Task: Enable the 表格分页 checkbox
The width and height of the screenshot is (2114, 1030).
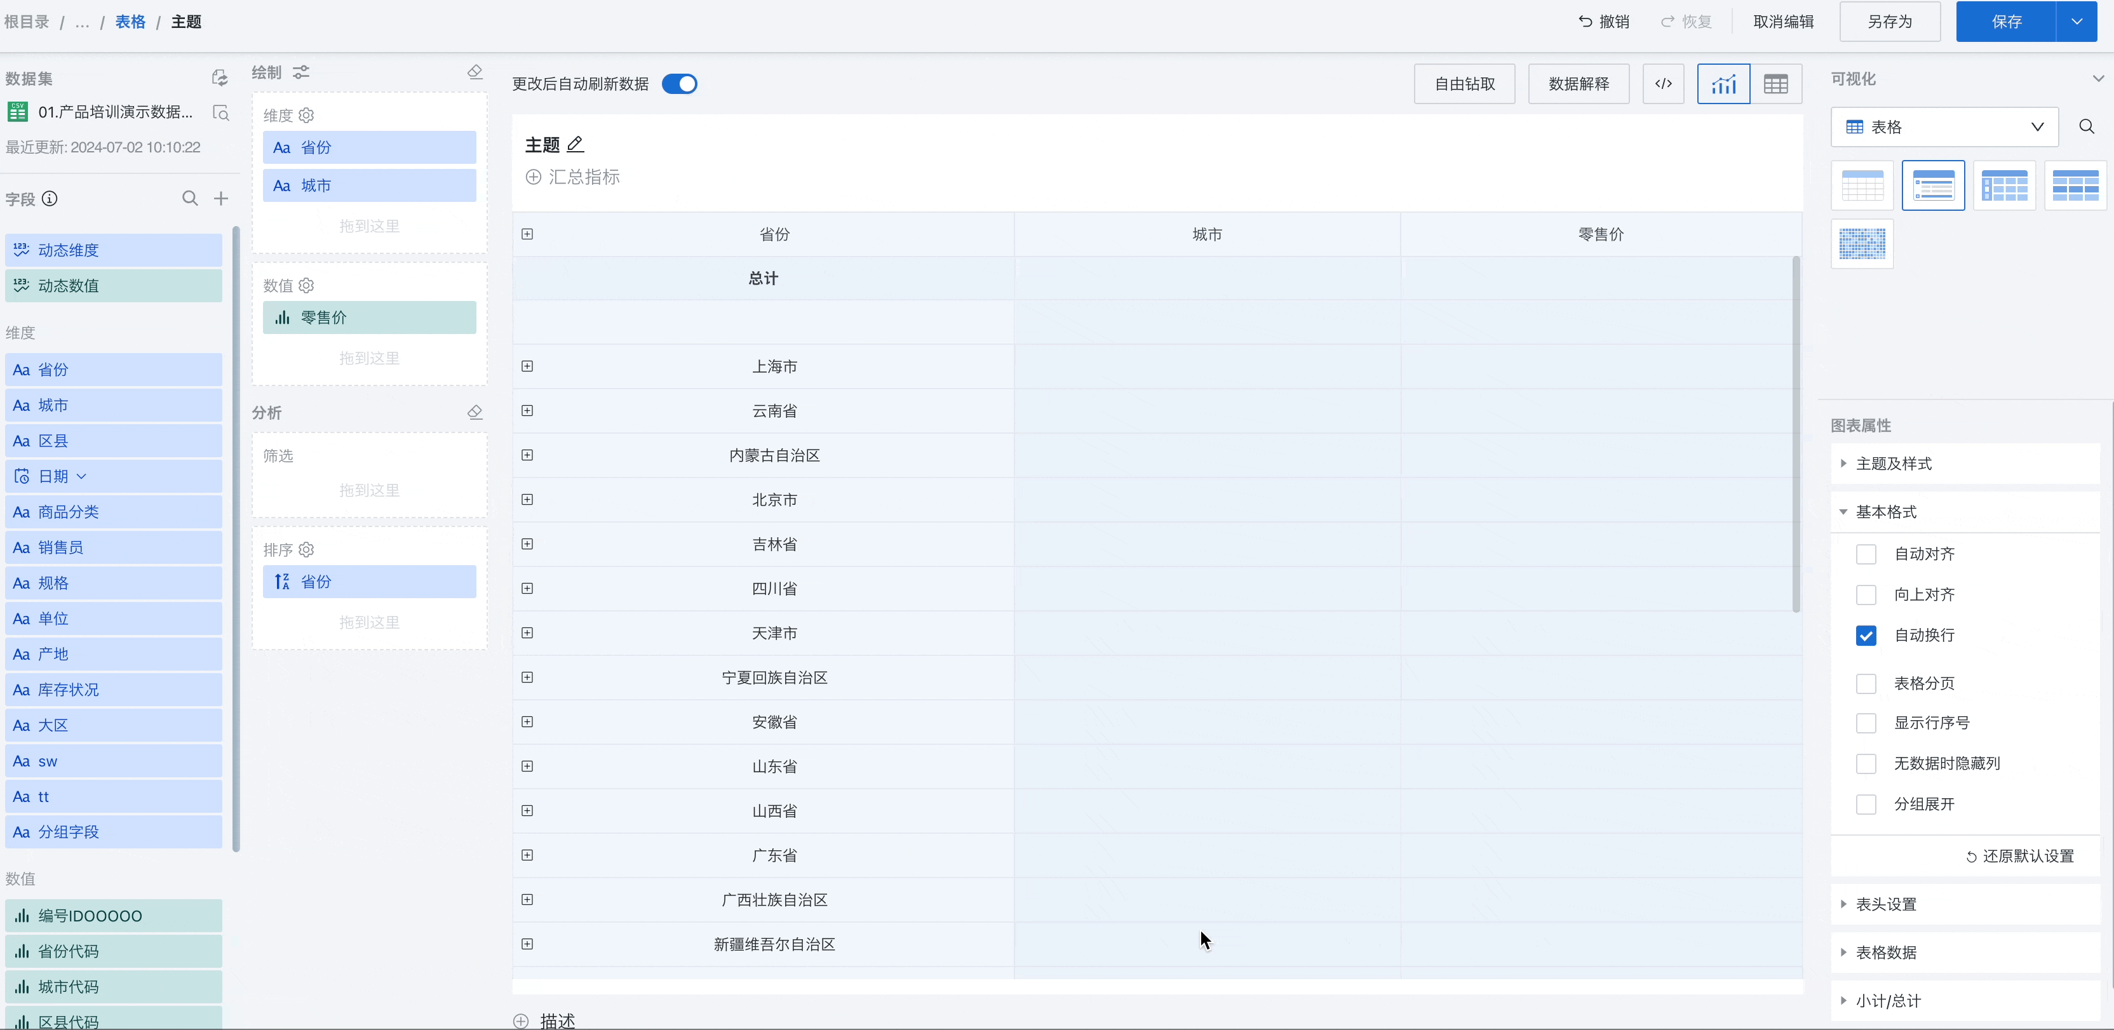Action: coord(1866,684)
